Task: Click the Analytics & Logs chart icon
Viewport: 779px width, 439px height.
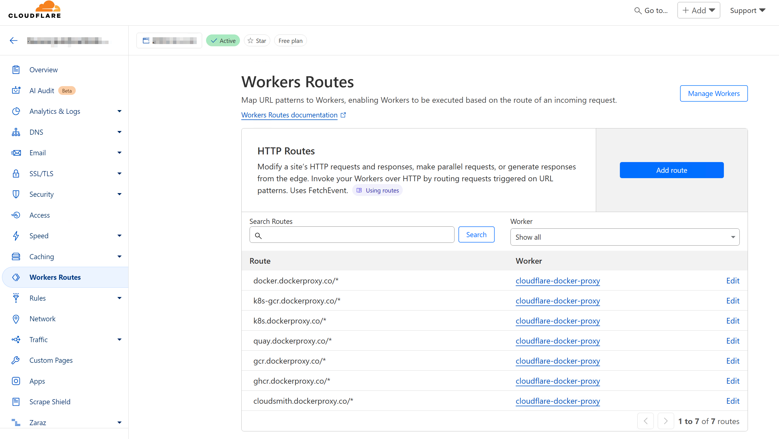Action: (16, 111)
